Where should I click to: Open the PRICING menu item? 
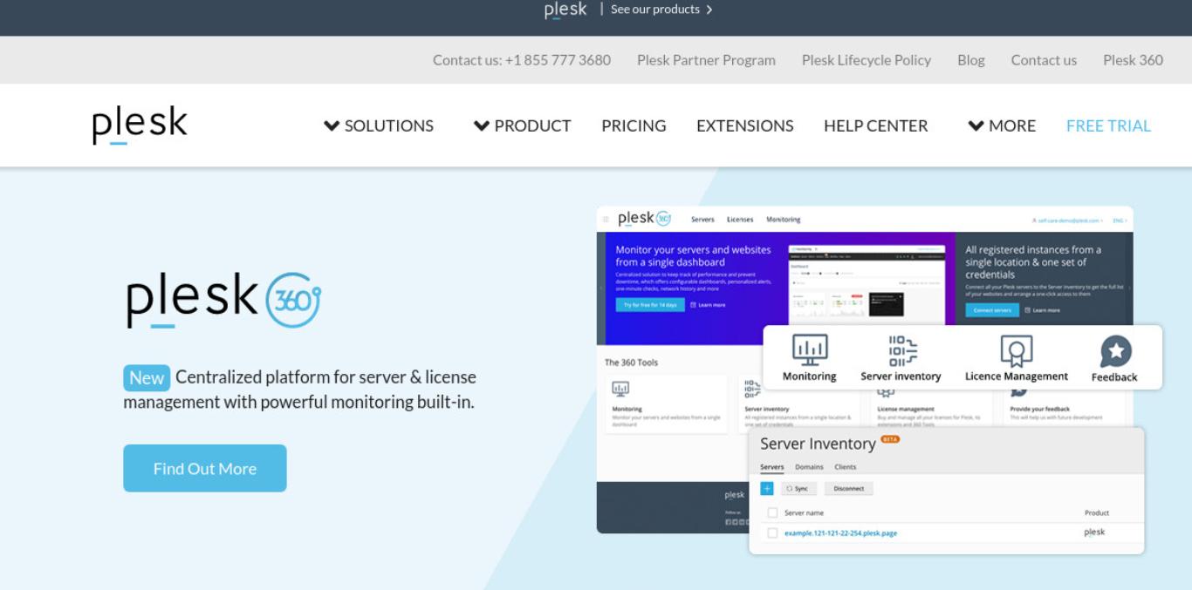[634, 125]
